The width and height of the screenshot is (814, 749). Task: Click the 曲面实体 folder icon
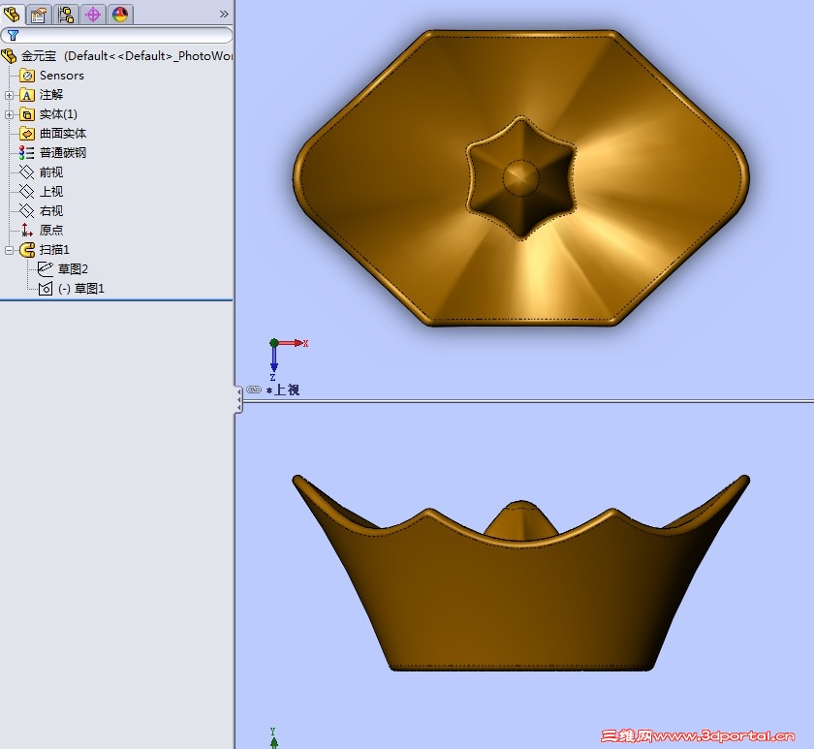(27, 134)
